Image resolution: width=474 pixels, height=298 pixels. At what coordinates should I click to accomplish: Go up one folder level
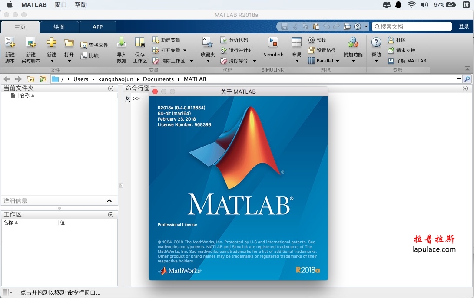click(x=31, y=79)
